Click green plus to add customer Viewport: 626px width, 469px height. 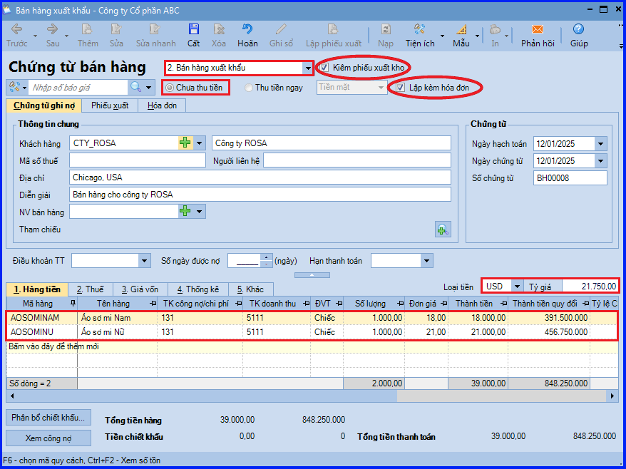coord(185,143)
